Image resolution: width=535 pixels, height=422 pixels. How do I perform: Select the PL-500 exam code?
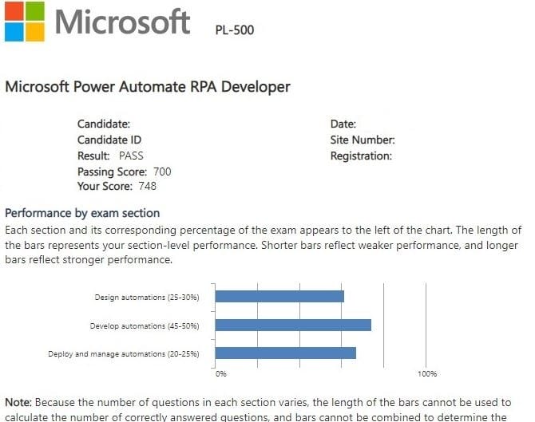pos(235,30)
